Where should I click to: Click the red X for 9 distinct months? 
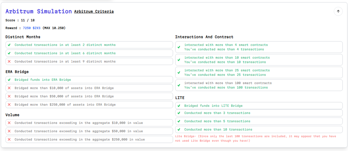[x=9, y=61]
